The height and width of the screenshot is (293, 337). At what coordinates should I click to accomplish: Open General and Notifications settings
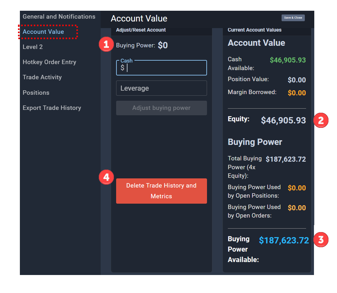coord(59,16)
